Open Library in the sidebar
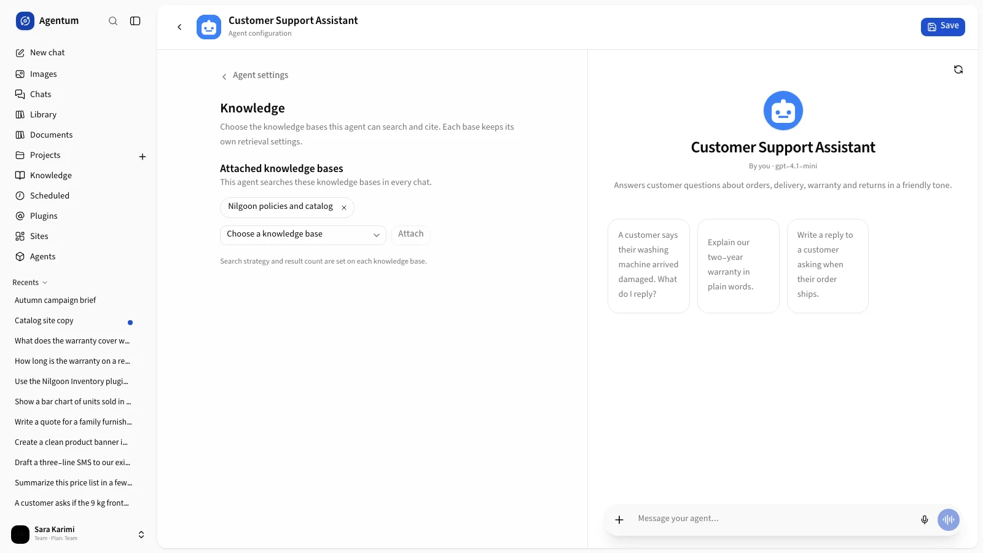The height and width of the screenshot is (553, 983). coord(78,114)
